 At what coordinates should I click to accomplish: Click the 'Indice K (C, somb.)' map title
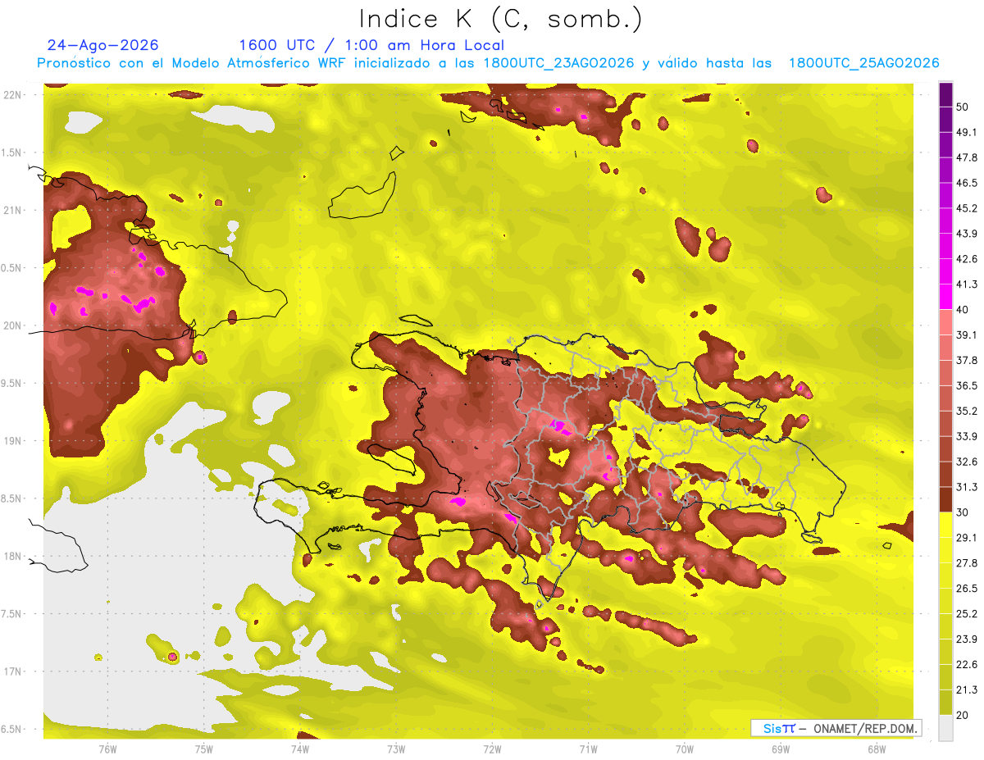[x=501, y=19]
